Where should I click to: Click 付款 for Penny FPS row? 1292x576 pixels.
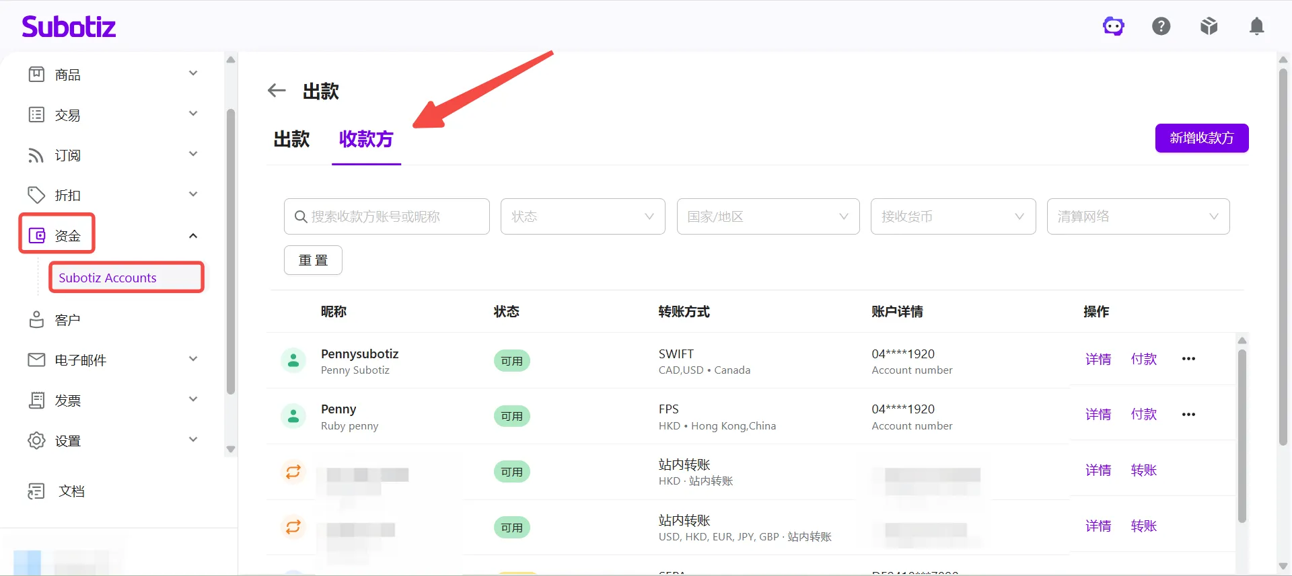(x=1144, y=415)
